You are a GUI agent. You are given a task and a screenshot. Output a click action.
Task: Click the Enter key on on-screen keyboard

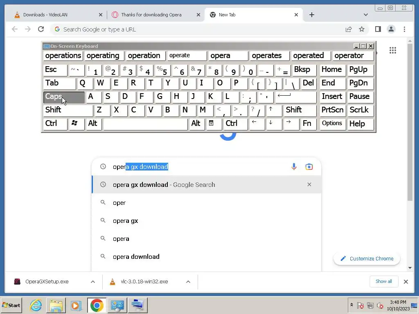coord(295,97)
